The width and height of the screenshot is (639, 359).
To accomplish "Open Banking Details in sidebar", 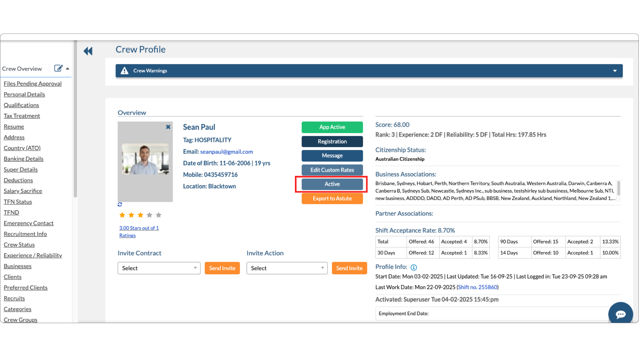I will tap(23, 159).
